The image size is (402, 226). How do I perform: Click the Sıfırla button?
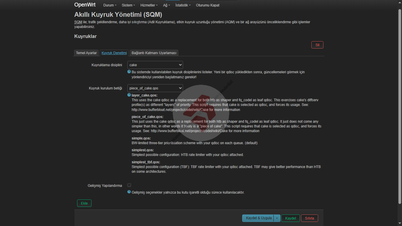pyautogui.click(x=310, y=218)
